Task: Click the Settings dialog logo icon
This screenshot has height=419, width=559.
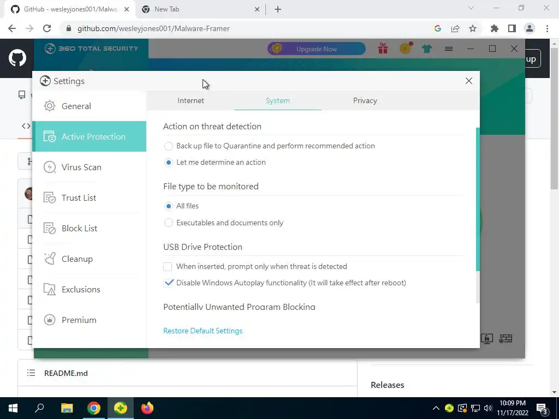Action: pyautogui.click(x=45, y=81)
